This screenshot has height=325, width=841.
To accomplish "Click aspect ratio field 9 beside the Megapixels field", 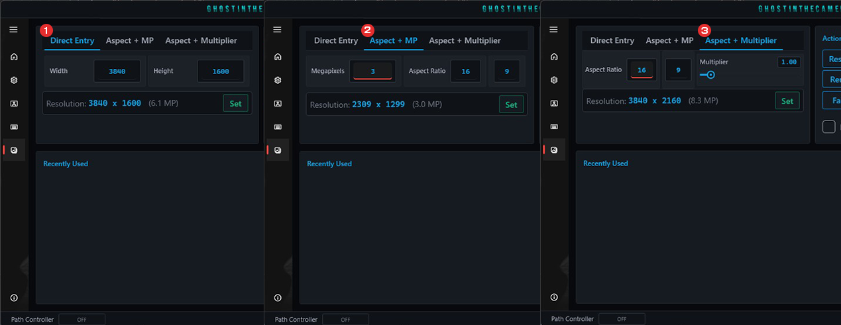I will point(507,71).
